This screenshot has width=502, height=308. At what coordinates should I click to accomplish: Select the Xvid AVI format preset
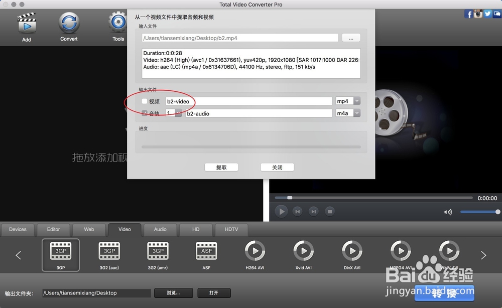click(304, 255)
